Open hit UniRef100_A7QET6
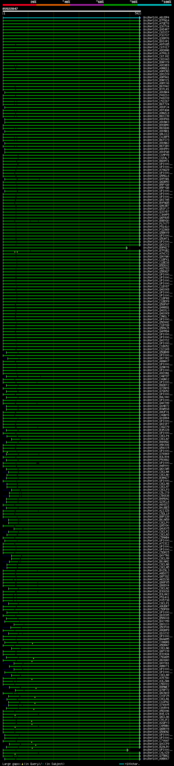The height and width of the screenshot is (766, 174). tap(156, 23)
